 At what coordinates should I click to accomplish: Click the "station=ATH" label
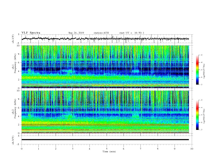(x=101, y=33)
